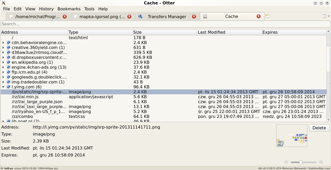Image resolution: width=331 pixels, height=170 pixels.
Task: Expand the creative.360yield.com tree node
Action: (x=3, y=47)
